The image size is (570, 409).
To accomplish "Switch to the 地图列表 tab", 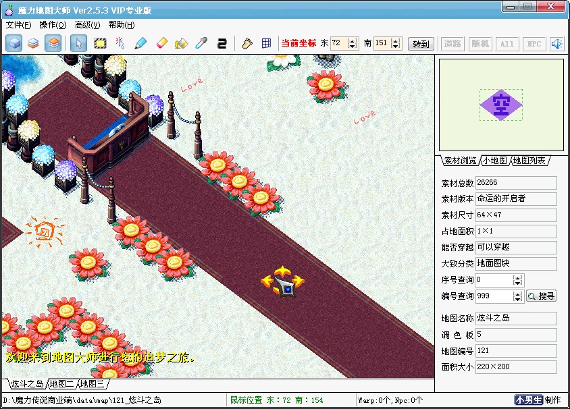I will (x=530, y=161).
